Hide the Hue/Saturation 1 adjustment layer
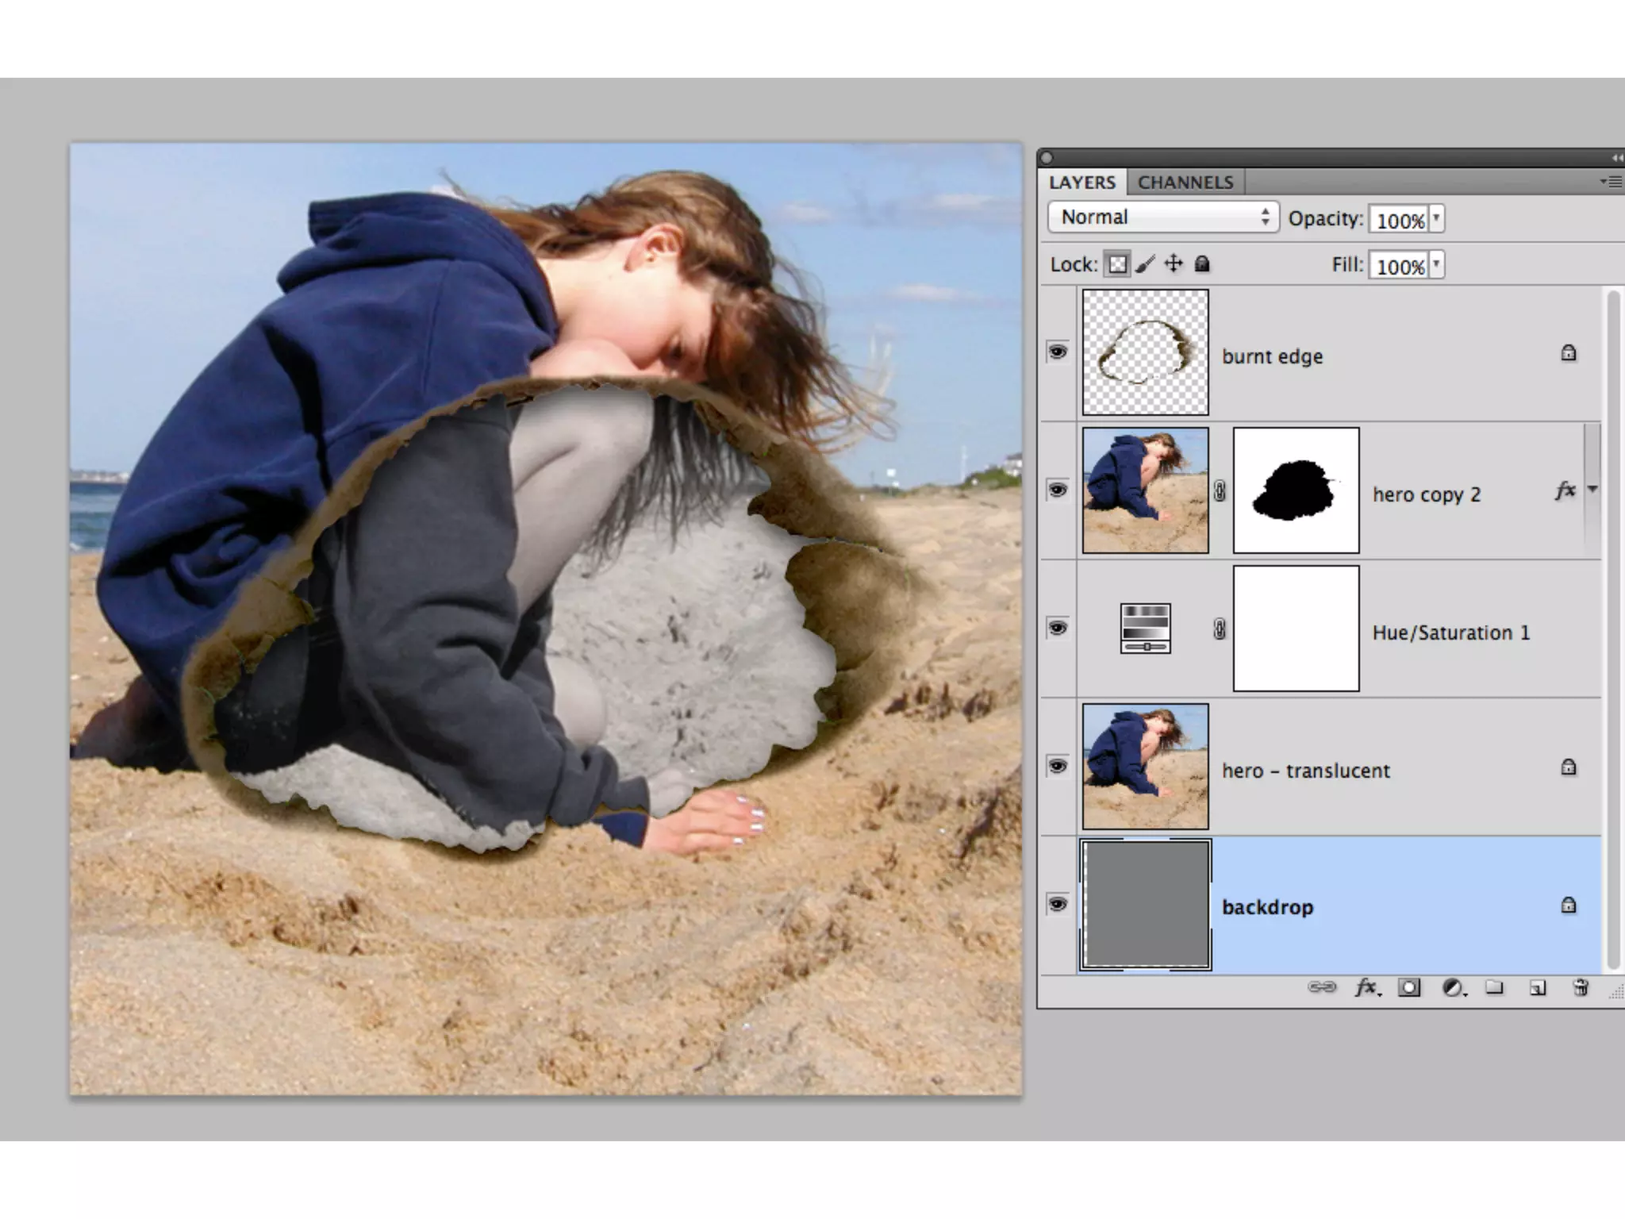 pyautogui.click(x=1057, y=629)
